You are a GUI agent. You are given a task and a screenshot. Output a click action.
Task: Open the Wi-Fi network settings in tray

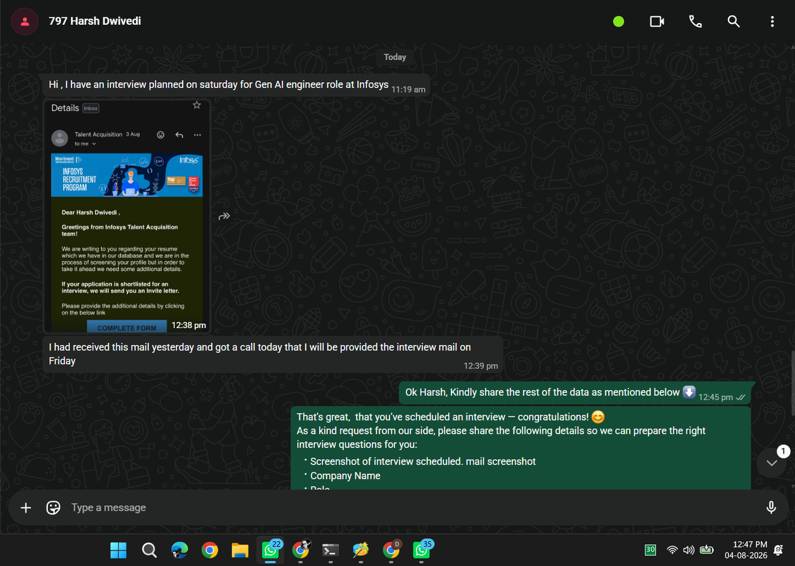click(x=671, y=550)
